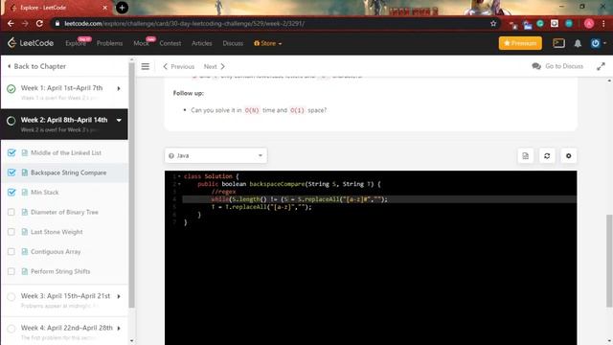The width and height of the screenshot is (613, 345).
Task: Open the Contiguous Array problem
Action: (56, 251)
